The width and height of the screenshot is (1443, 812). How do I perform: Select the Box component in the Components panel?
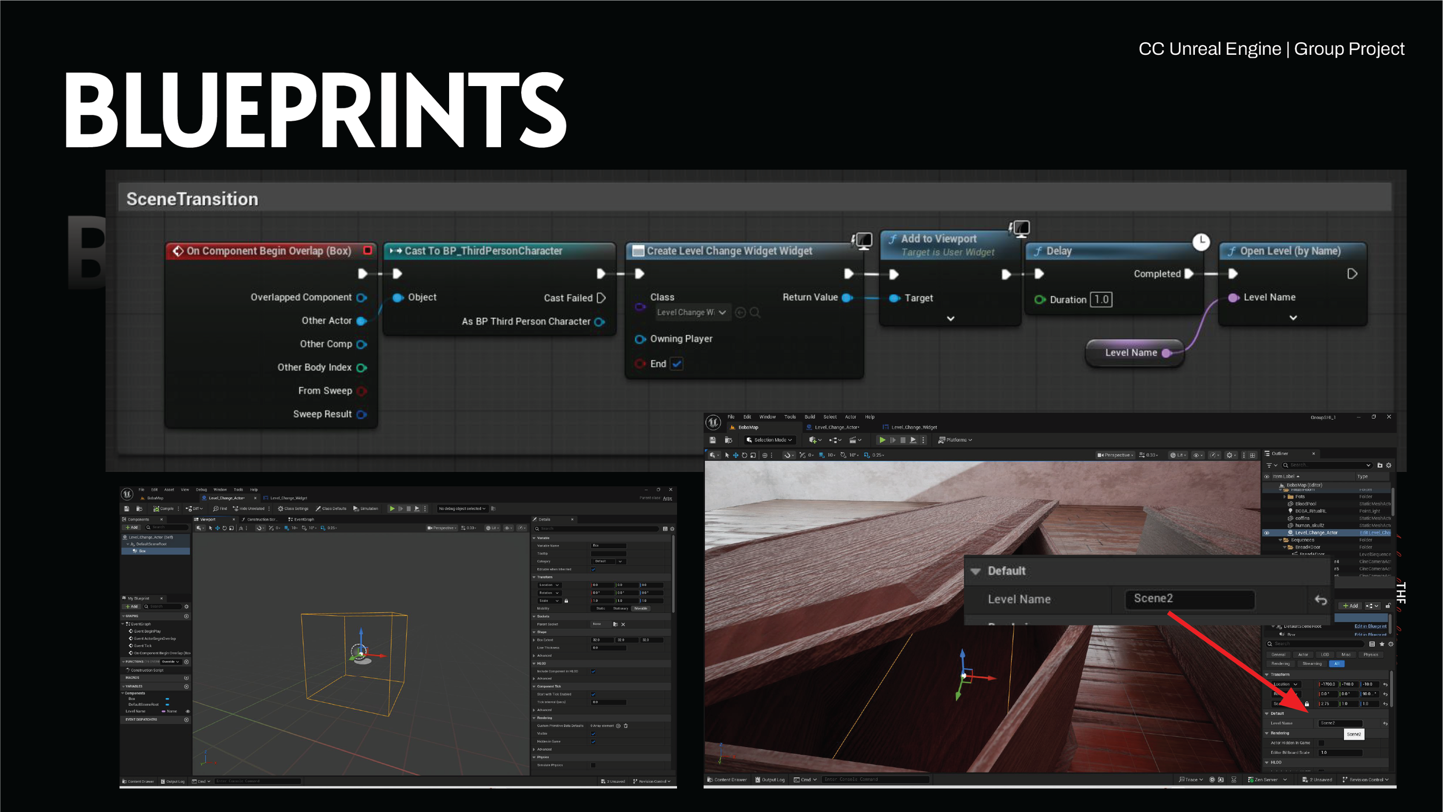click(156, 551)
